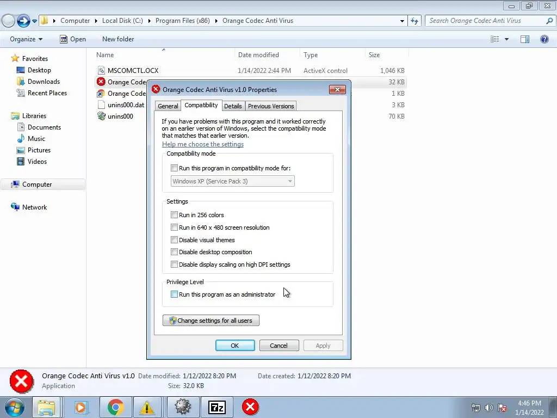Screen dimensions: 557x418
Task: Enable Run this program in compatibility mode
Action: pyautogui.click(x=174, y=168)
